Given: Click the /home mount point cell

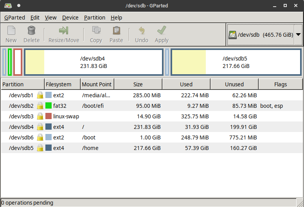Looking at the screenshot, I should point(90,148).
